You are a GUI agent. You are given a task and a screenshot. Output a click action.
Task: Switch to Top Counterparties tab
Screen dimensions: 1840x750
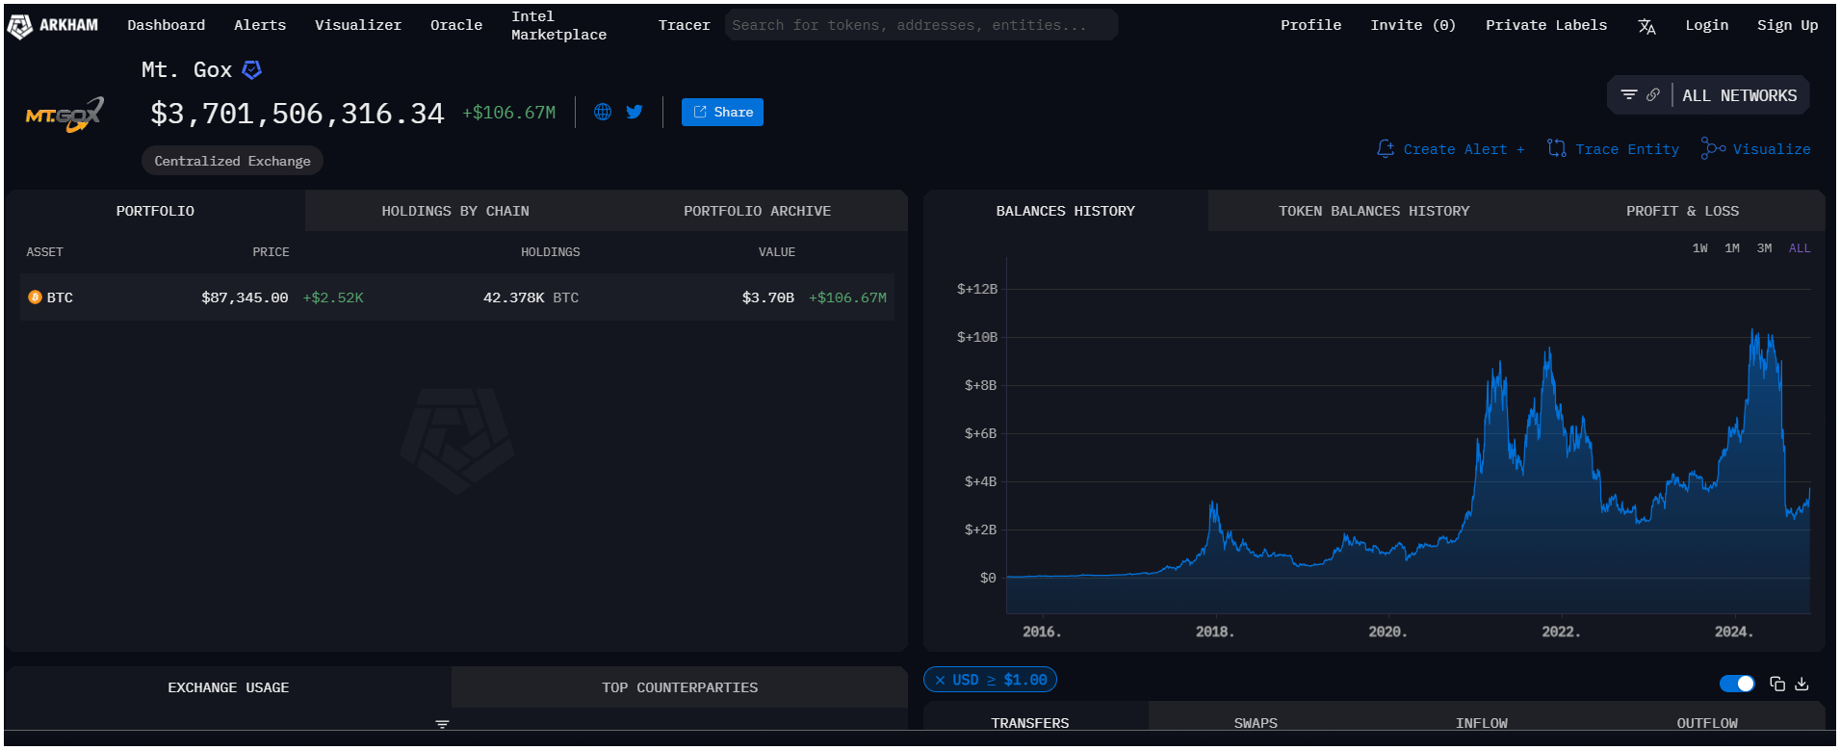tap(680, 687)
